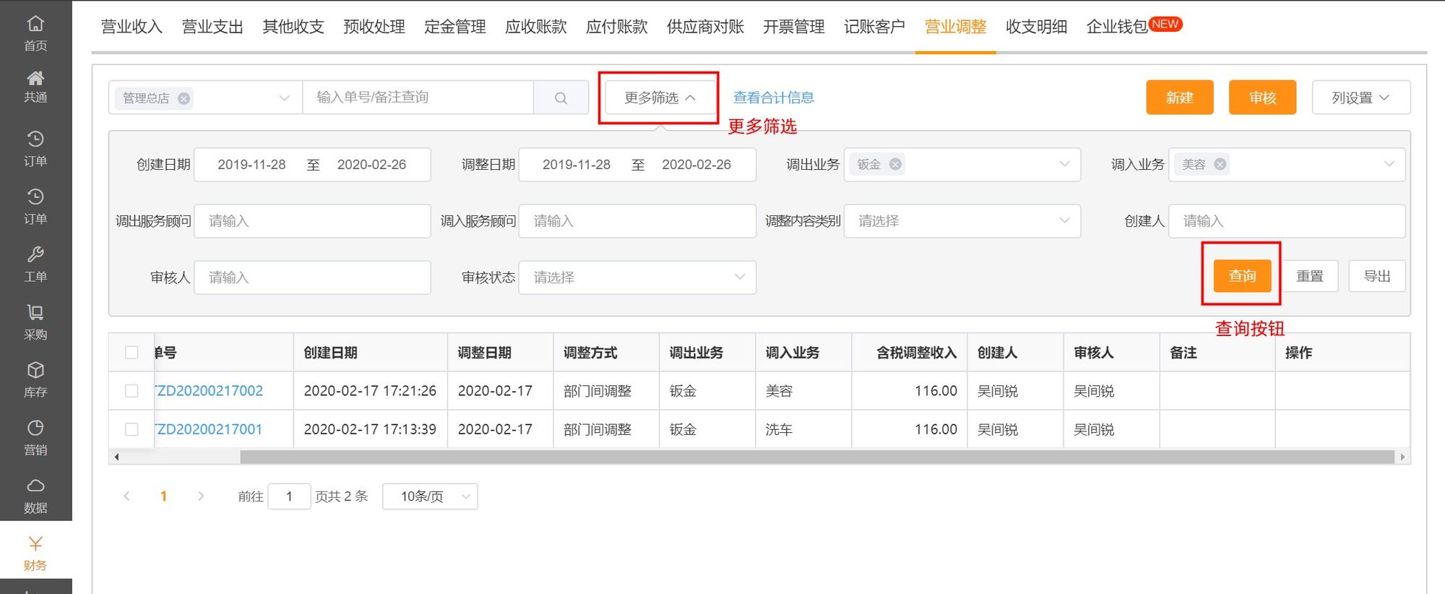1445x594 pixels.
Task: Open 审核状态 dropdown
Action: pyautogui.click(x=637, y=277)
